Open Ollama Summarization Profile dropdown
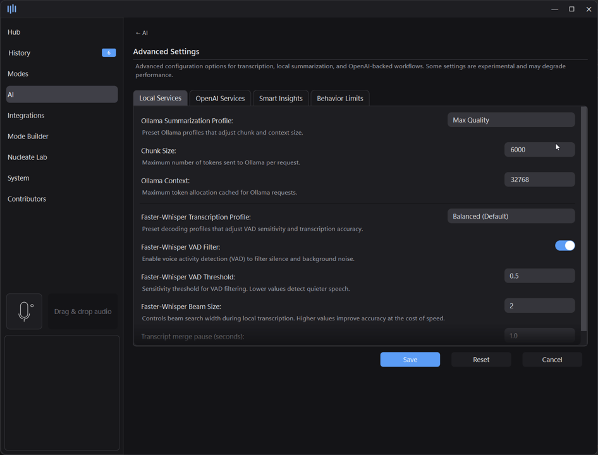Screen dimensions: 598x455 (x=511, y=120)
